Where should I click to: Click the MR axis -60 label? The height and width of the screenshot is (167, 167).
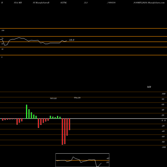tap(163, 137)
